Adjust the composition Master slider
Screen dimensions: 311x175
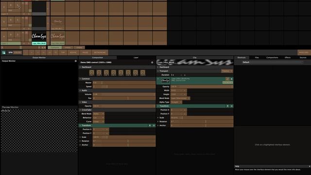pyautogui.click(x=124, y=83)
